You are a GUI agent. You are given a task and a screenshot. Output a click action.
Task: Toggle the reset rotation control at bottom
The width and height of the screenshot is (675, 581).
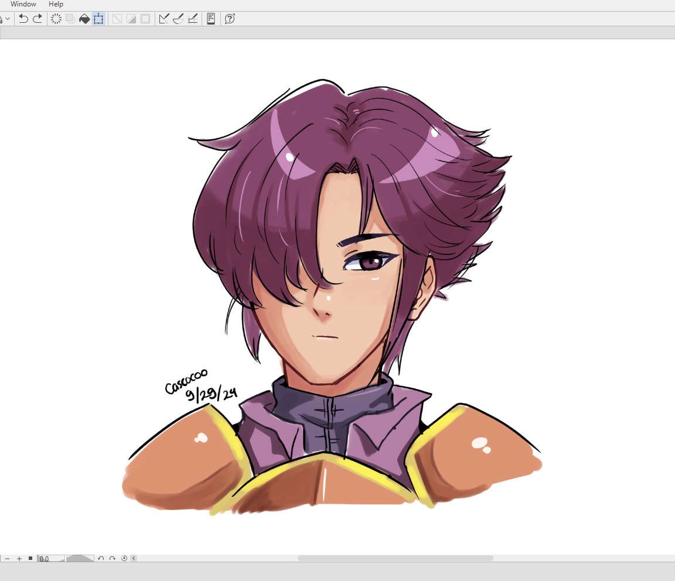pyautogui.click(x=124, y=558)
